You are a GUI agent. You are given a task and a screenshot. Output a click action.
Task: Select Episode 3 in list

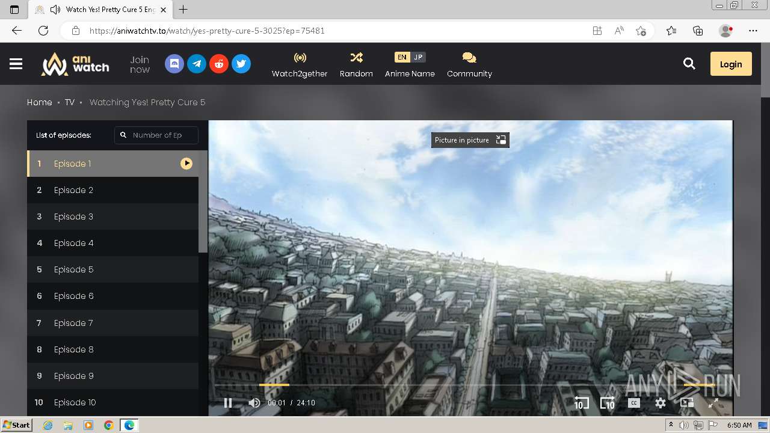[x=112, y=216]
